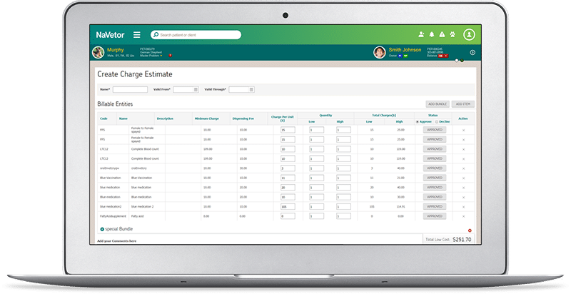Open the add client icon in header

(421, 34)
